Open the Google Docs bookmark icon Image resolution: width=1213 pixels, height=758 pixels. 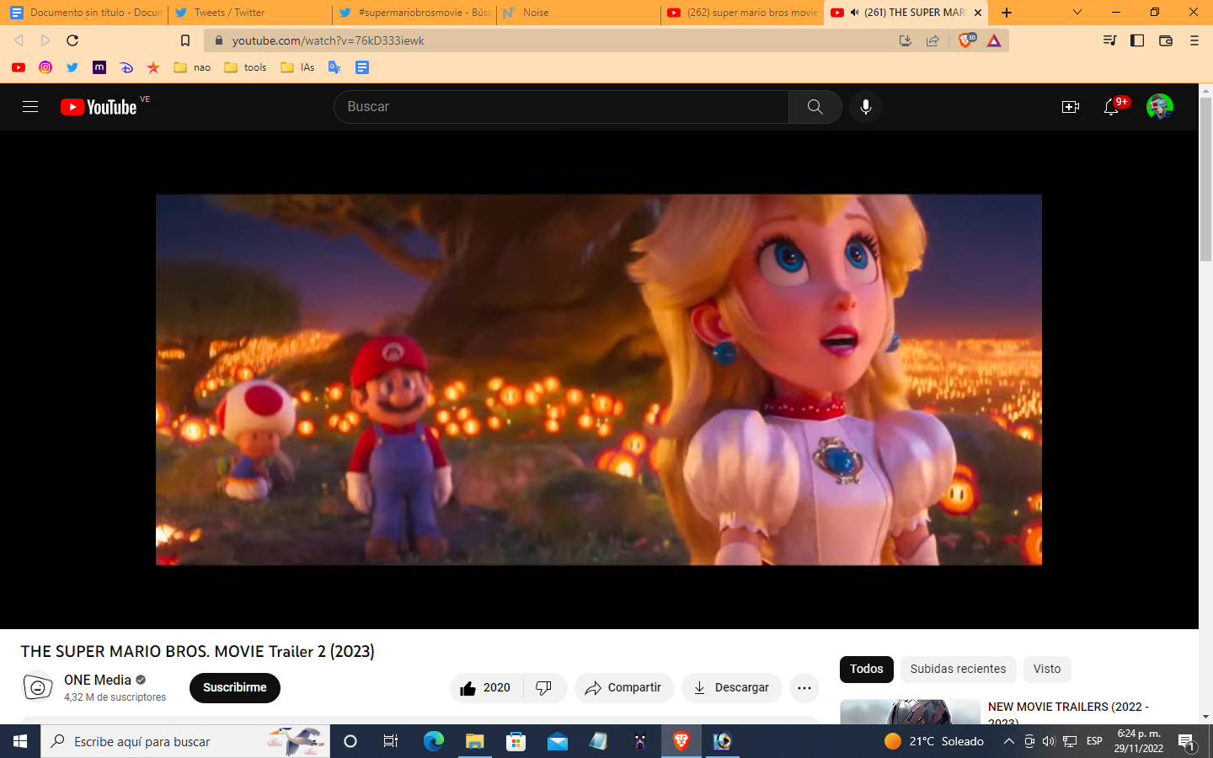pyautogui.click(x=362, y=67)
